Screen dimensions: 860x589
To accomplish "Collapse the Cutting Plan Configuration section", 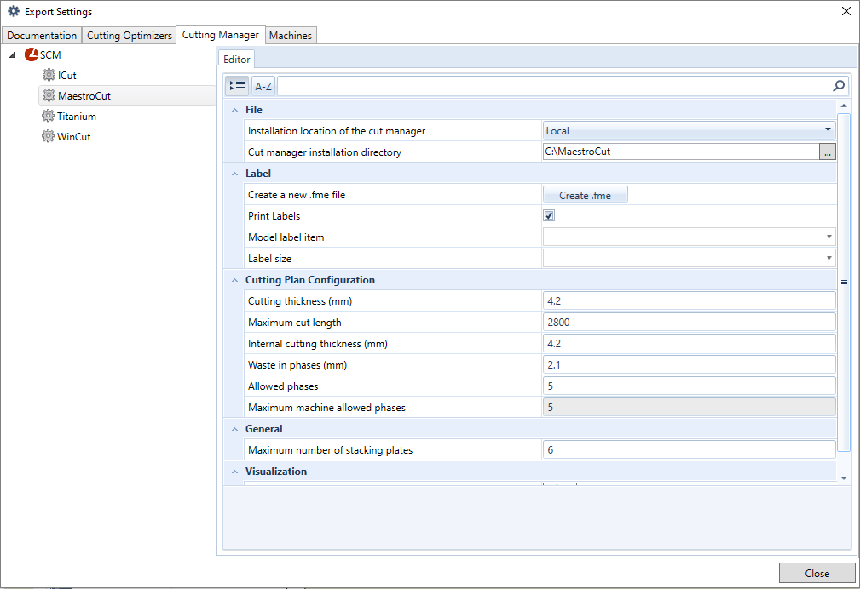I will click(x=234, y=280).
